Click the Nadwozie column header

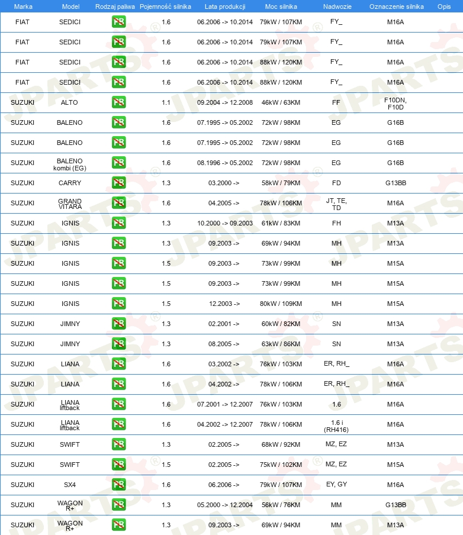[337, 7]
